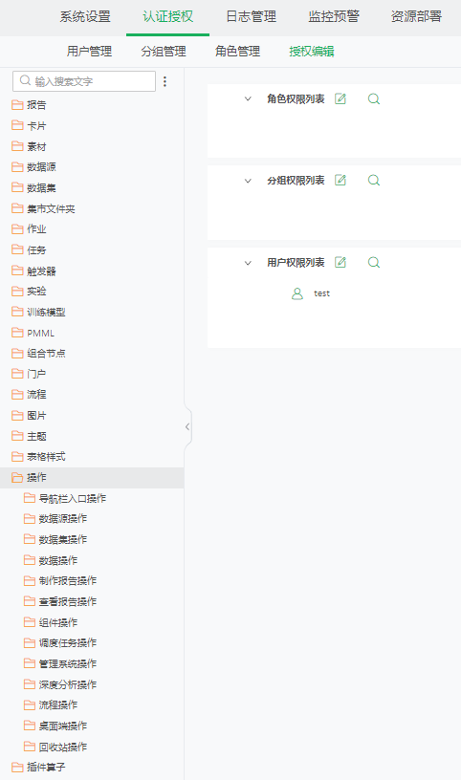The image size is (461, 780).
Task: Select the 素材 folder
Action: tap(36, 147)
